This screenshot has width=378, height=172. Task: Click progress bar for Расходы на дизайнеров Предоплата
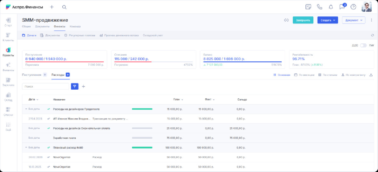142,109
